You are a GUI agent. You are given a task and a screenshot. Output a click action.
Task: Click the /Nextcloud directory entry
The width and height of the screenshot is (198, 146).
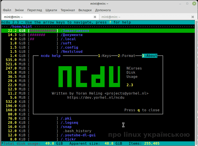tap(72, 51)
